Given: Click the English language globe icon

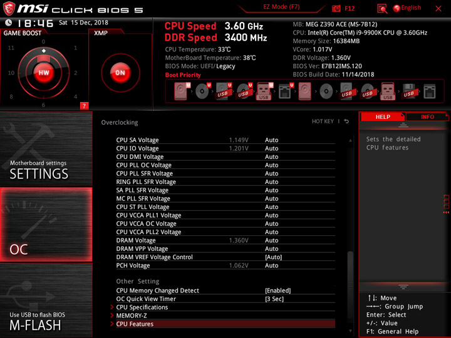Looking at the screenshot, I should (397, 8).
